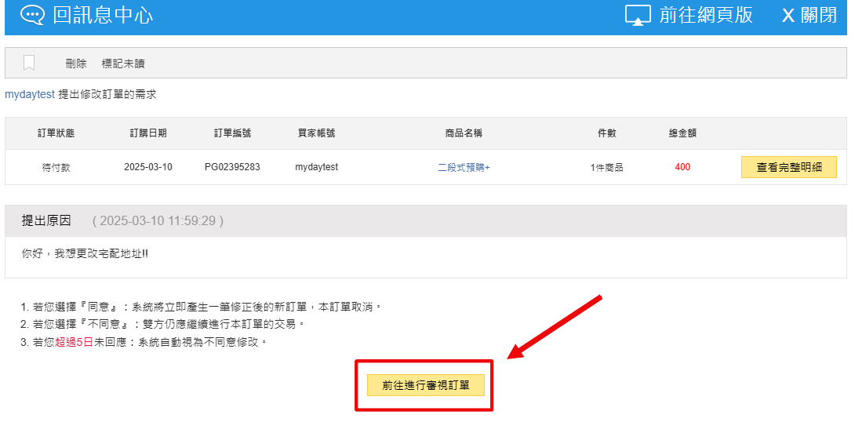855x422 pixels.
Task: Click the 回訊息中心 title text
Action: (x=103, y=15)
